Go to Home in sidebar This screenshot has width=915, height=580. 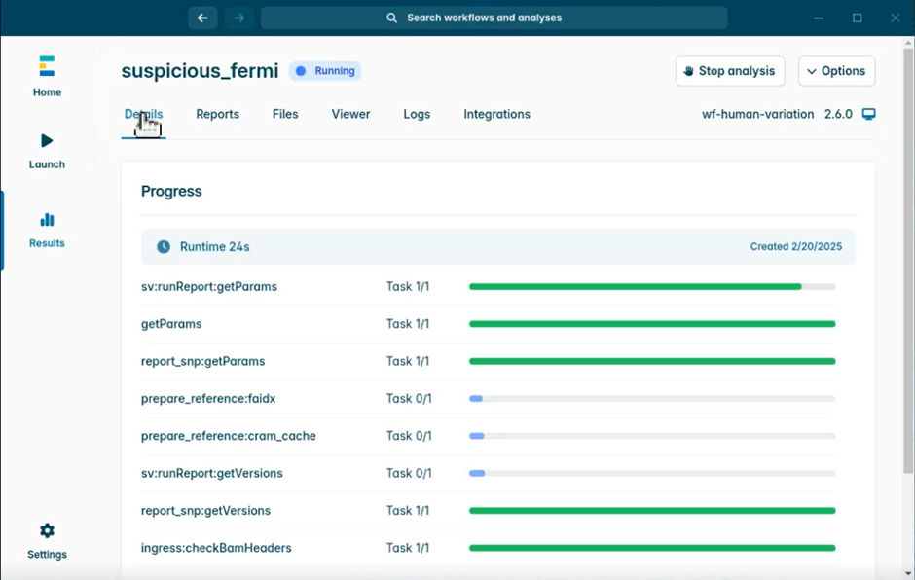(47, 77)
